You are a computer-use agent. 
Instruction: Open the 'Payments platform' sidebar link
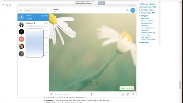pyautogui.click(x=147, y=21)
